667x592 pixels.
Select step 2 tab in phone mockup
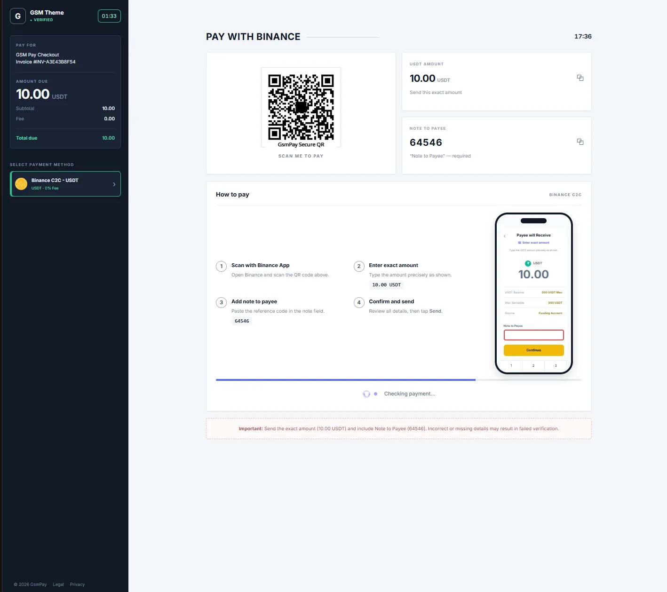pos(533,366)
